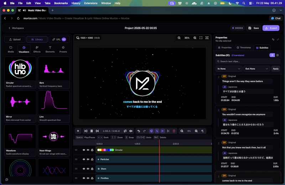Open the Out animation dropdown
This screenshot has height=185, width=285.
(x=256, y=69)
